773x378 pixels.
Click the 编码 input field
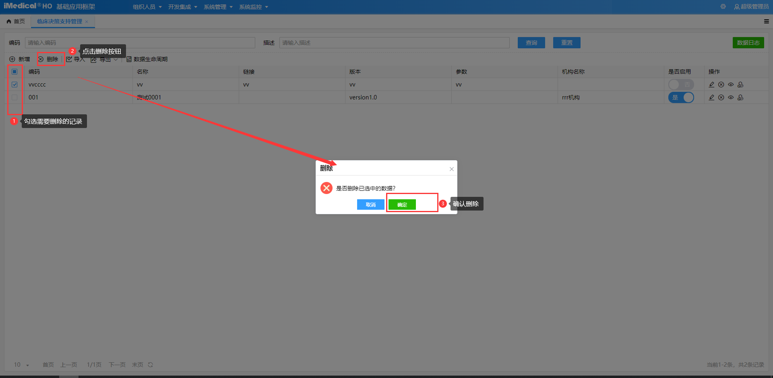click(x=140, y=43)
